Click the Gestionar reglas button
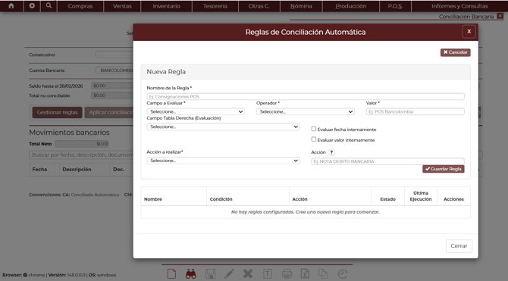This screenshot has width=508, height=281. [57, 112]
